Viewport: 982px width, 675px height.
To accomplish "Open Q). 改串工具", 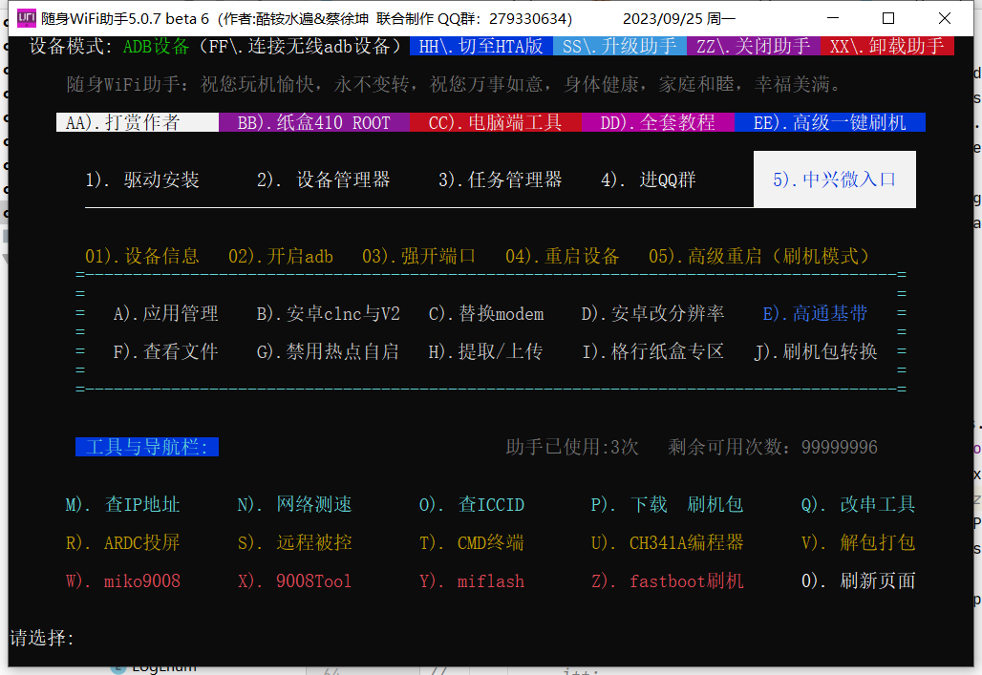I will (858, 505).
